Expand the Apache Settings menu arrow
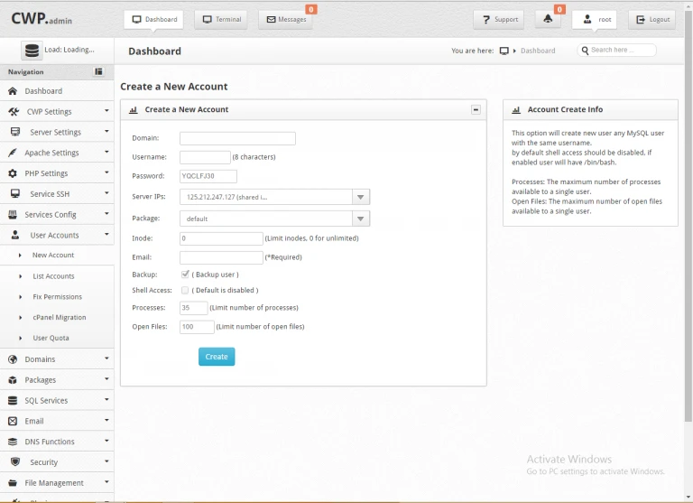 click(x=106, y=153)
